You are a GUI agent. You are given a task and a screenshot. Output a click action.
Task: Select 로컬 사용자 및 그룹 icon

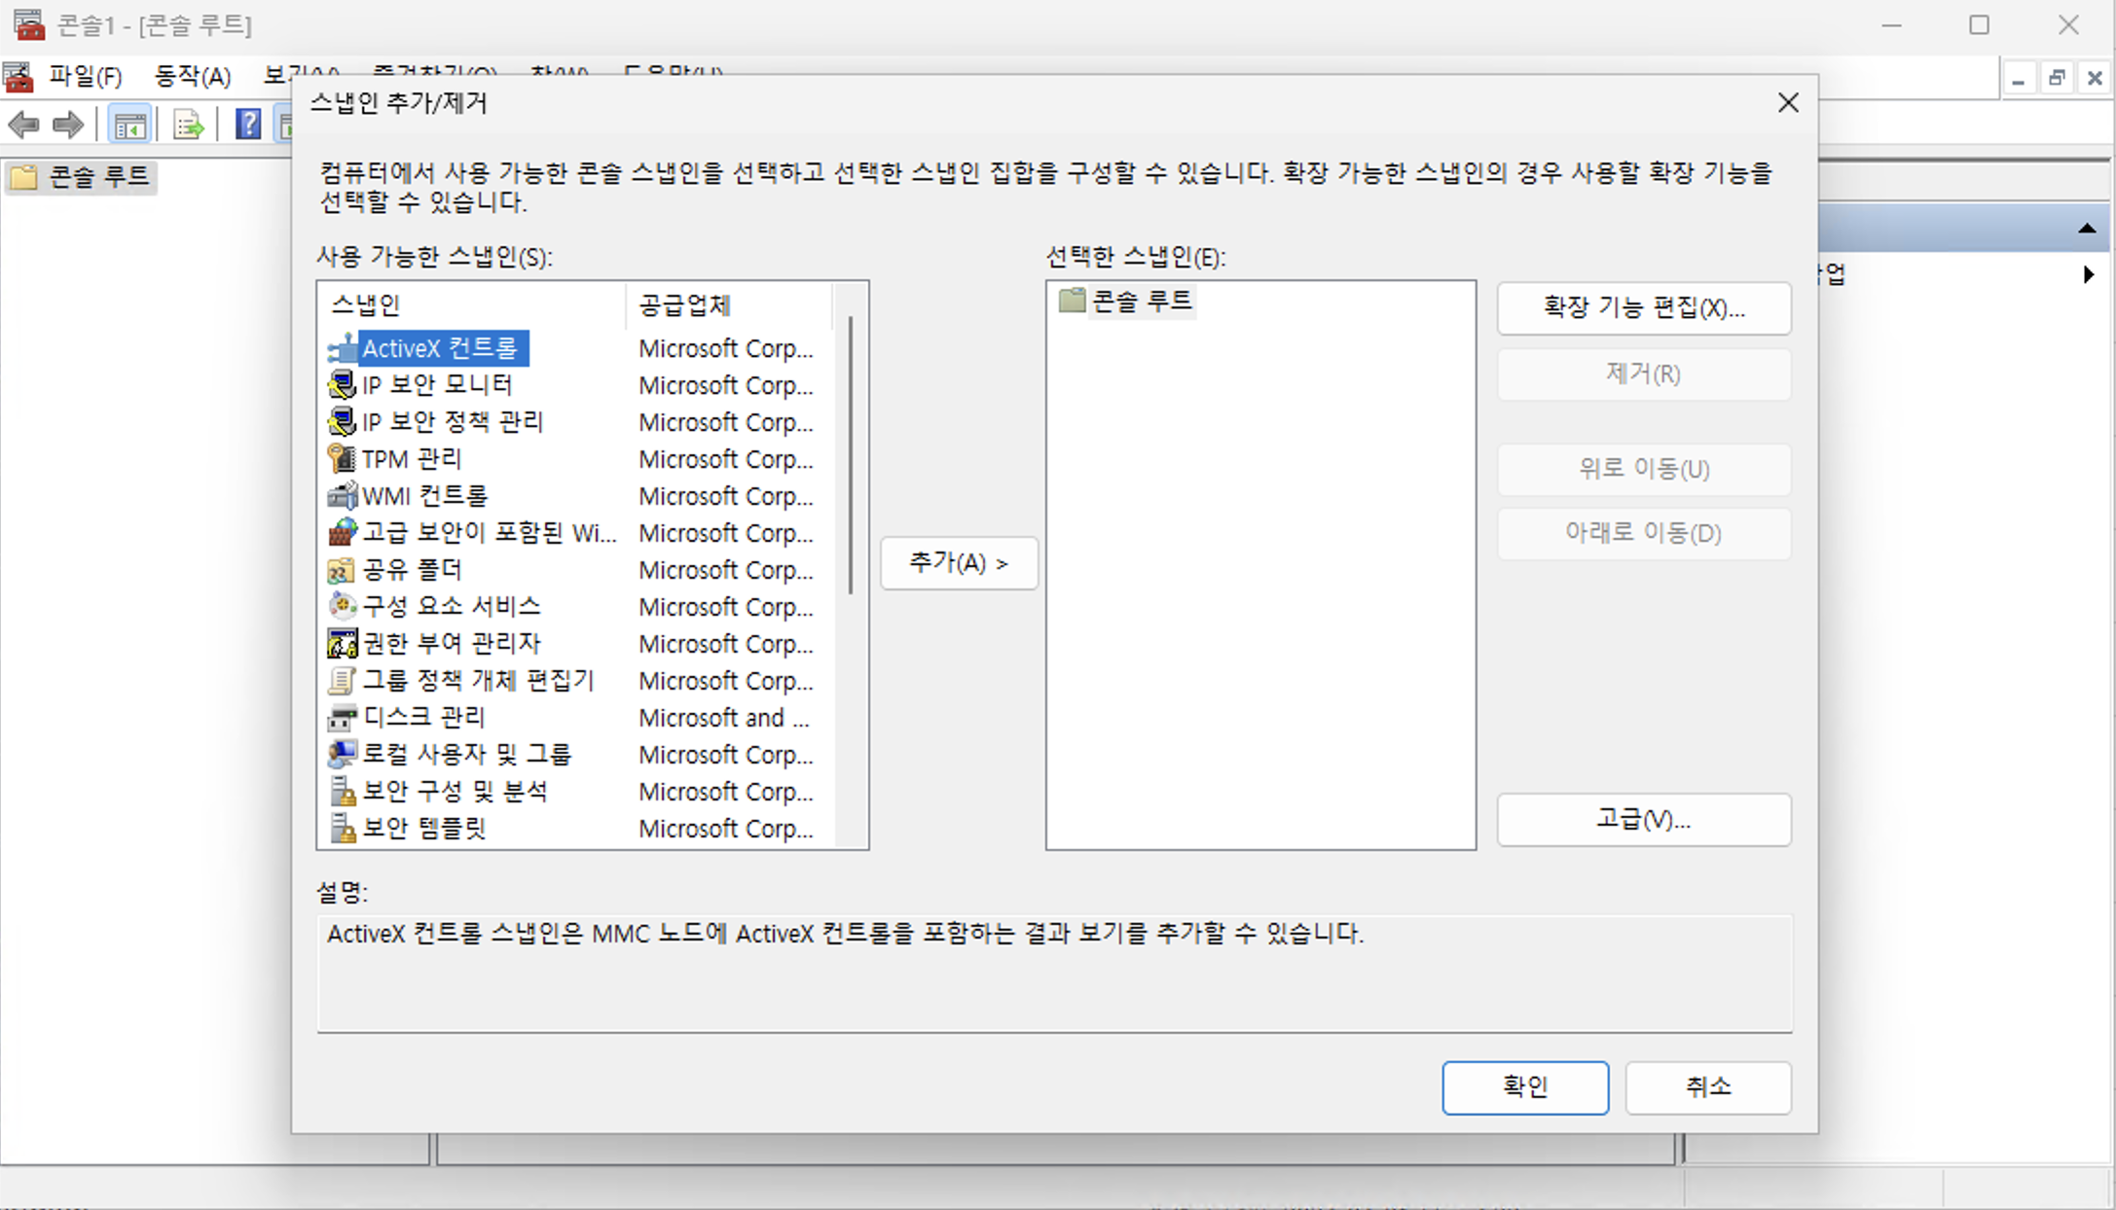point(342,754)
